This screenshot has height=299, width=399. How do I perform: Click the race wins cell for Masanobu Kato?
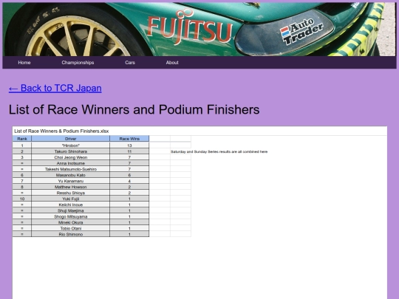coord(129,175)
